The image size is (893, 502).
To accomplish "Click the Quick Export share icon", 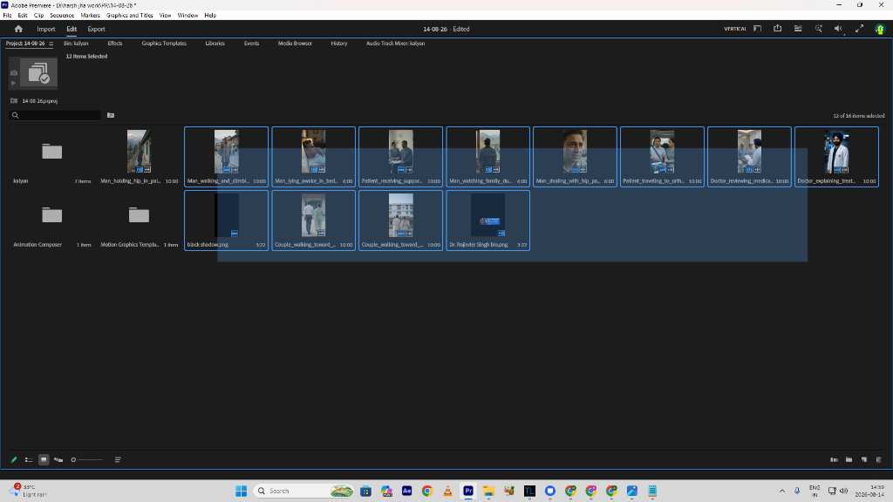I will pos(777,29).
